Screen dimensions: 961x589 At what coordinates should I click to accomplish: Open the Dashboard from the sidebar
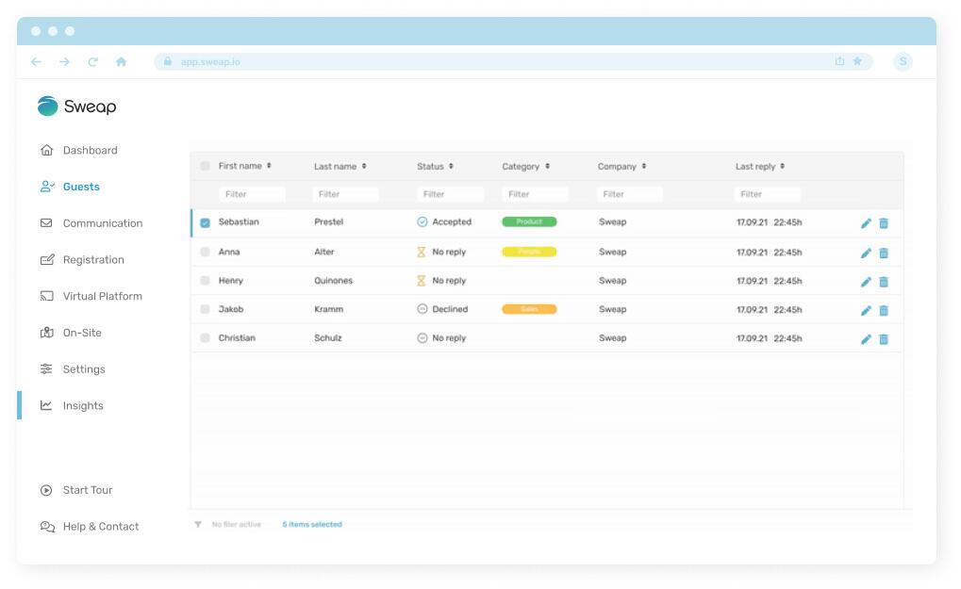coord(91,150)
